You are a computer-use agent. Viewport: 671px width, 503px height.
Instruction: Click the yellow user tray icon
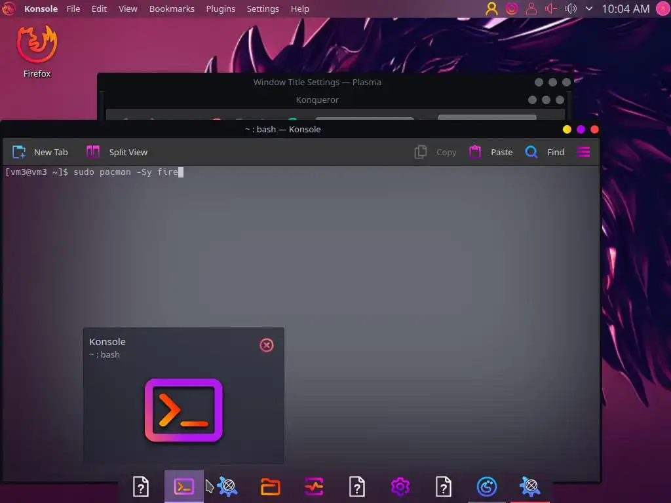(491, 9)
